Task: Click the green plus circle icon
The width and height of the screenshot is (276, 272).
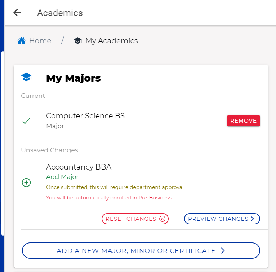Action: click(x=26, y=183)
